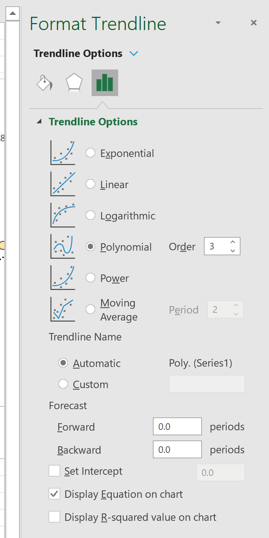Click the Power trendline graph icon

(63, 278)
